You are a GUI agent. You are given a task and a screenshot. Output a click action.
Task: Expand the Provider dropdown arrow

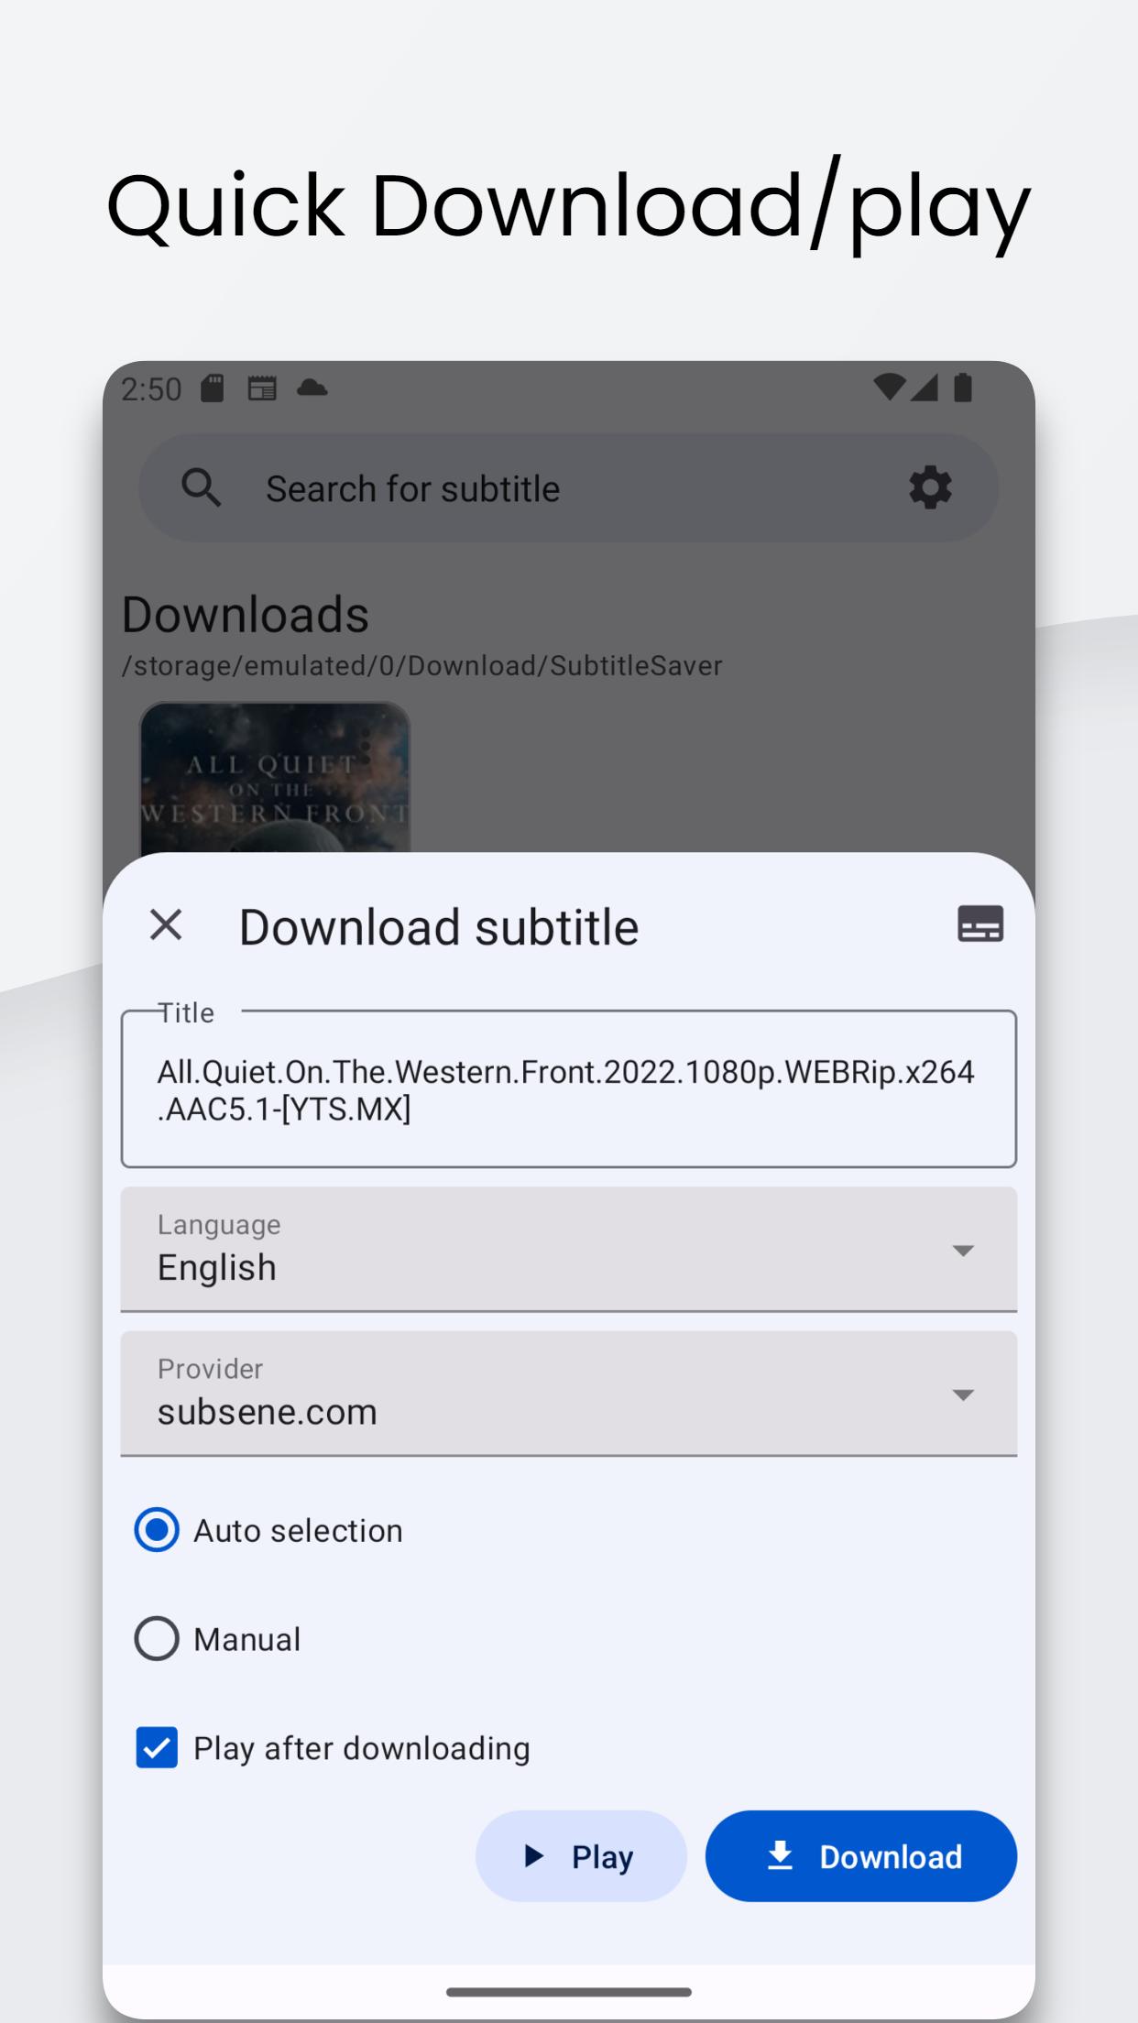(x=962, y=1394)
